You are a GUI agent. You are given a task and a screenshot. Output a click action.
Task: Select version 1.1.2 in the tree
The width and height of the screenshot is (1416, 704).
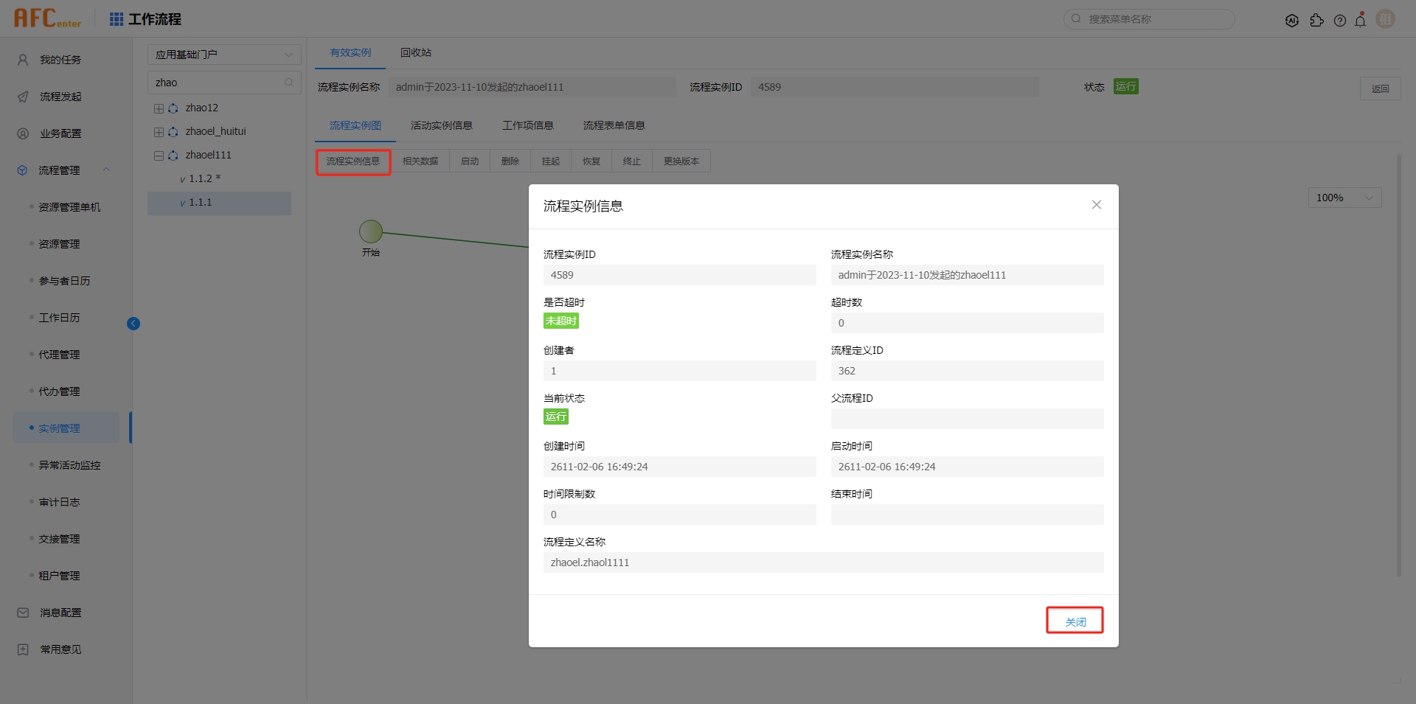click(200, 178)
